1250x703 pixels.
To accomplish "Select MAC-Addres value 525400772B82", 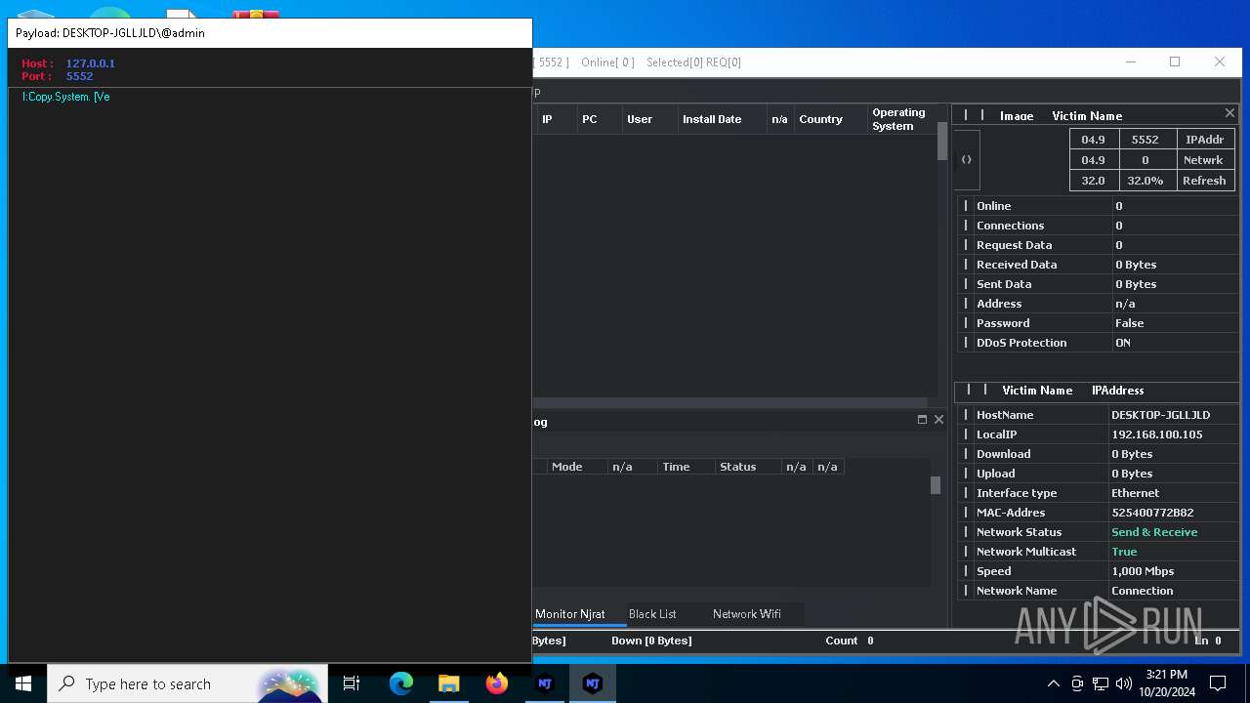I will pos(1152,513).
